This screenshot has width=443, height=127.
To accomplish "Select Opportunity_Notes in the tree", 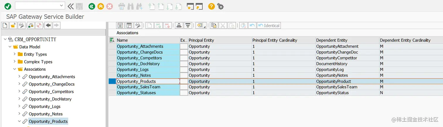I will tap(46, 114).
